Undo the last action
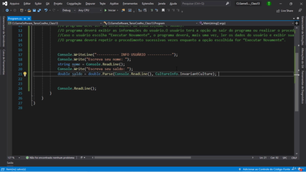This screenshot has width=306, height=172. coord(46,11)
